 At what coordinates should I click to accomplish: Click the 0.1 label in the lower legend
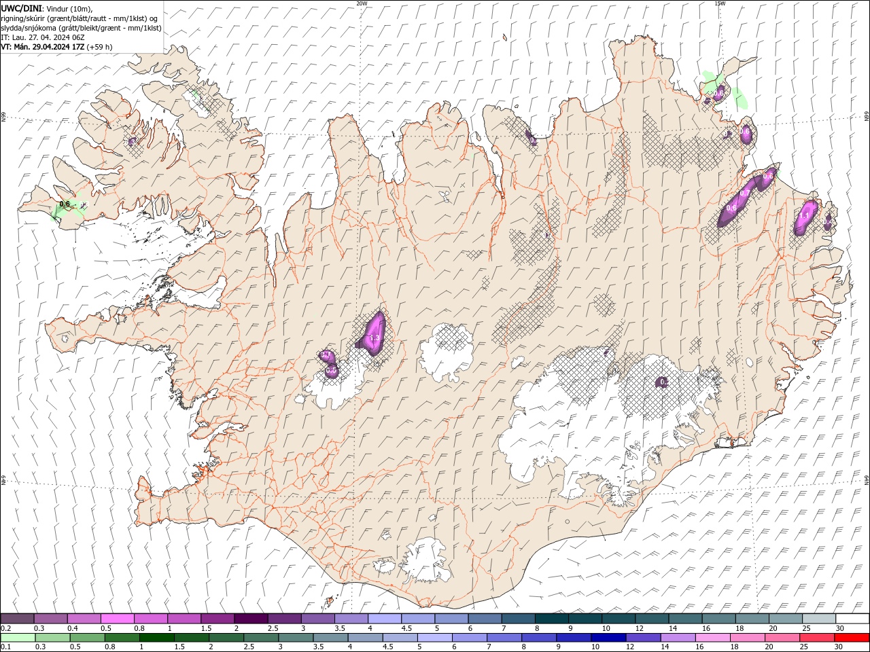5,647
